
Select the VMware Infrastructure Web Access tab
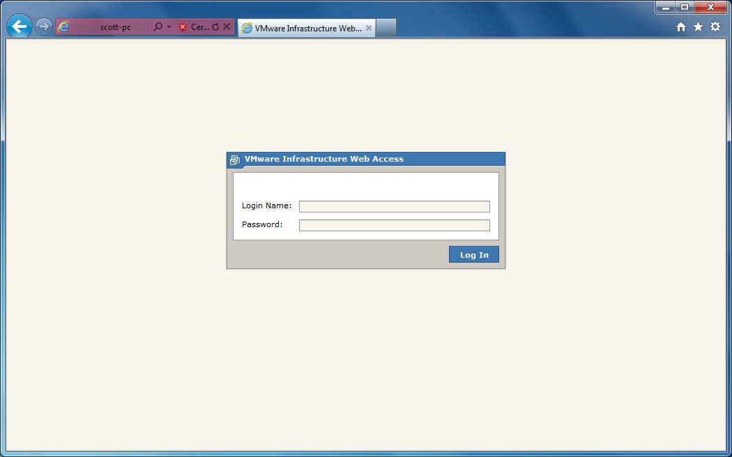coord(307,28)
